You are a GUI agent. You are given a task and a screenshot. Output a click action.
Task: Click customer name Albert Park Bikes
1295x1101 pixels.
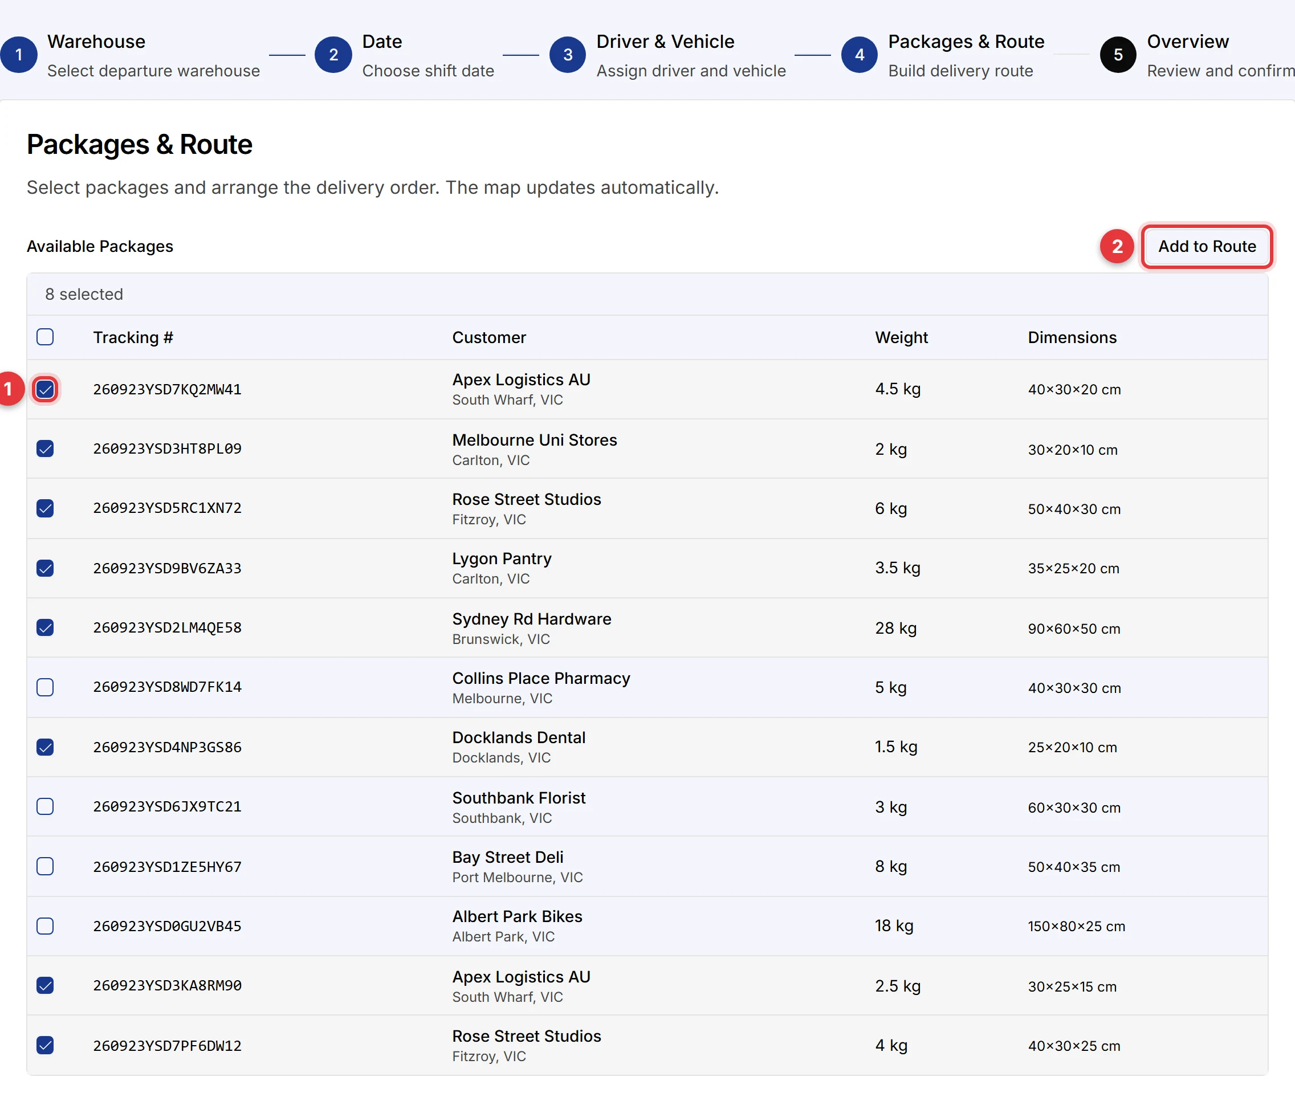pyautogui.click(x=517, y=917)
